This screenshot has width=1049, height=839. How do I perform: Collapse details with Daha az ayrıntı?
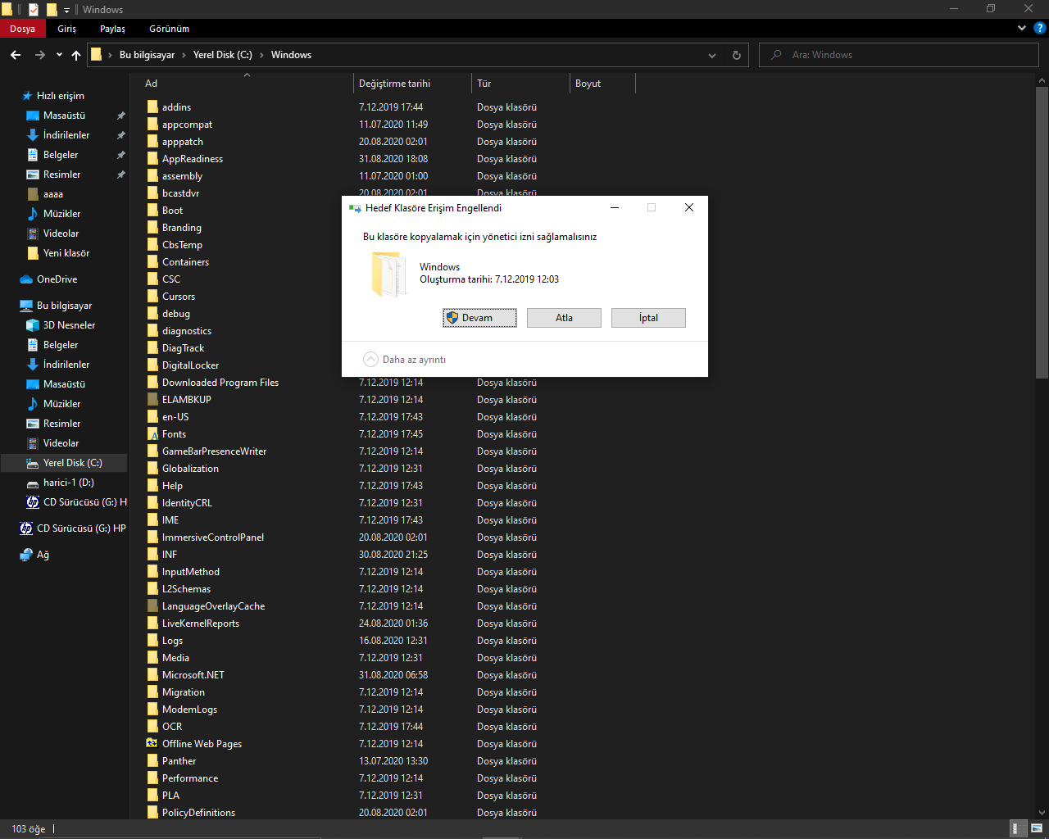(x=405, y=360)
